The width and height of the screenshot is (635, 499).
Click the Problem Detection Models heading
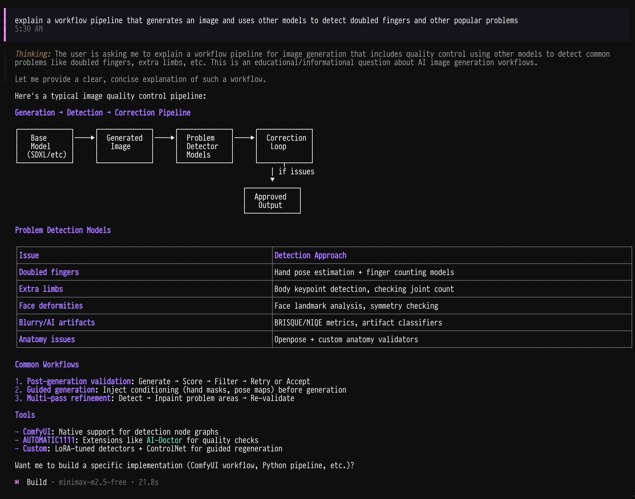click(63, 230)
